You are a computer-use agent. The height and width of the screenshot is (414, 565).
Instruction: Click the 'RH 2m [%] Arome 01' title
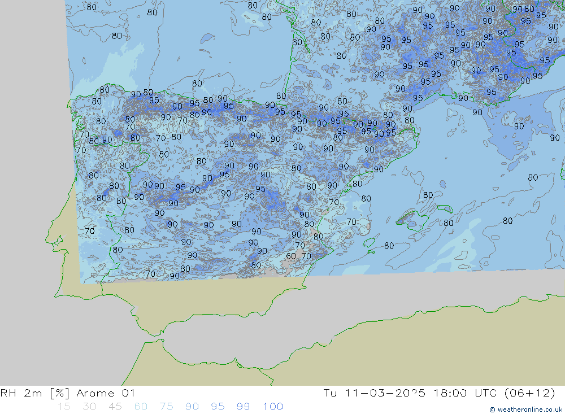pos(67,393)
